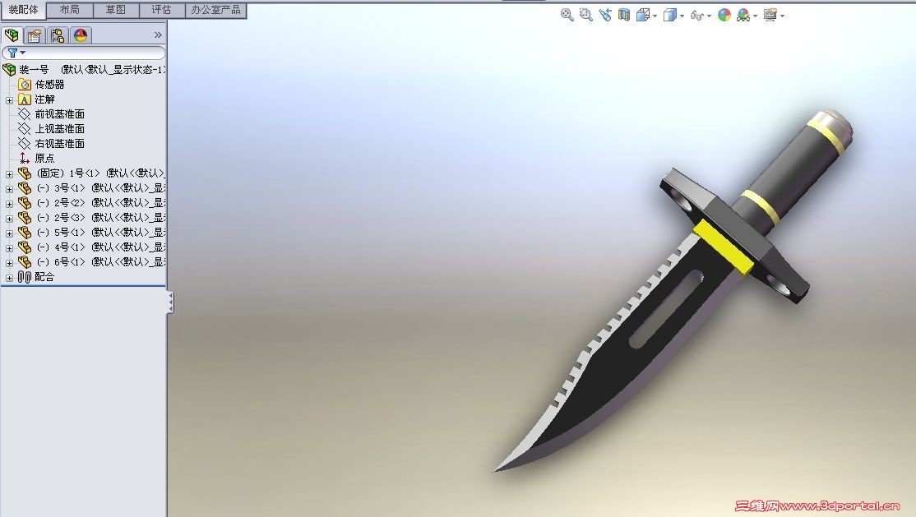Expand component 6号<1>
The height and width of the screenshot is (517, 916).
point(9,263)
